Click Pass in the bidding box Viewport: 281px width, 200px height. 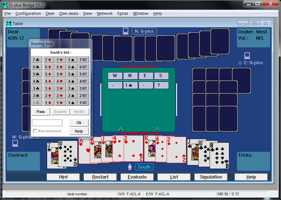click(x=40, y=112)
